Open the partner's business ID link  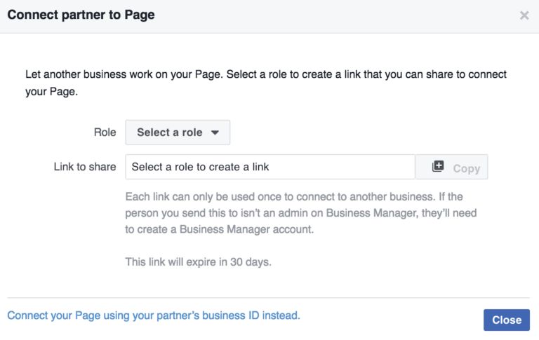(154, 315)
